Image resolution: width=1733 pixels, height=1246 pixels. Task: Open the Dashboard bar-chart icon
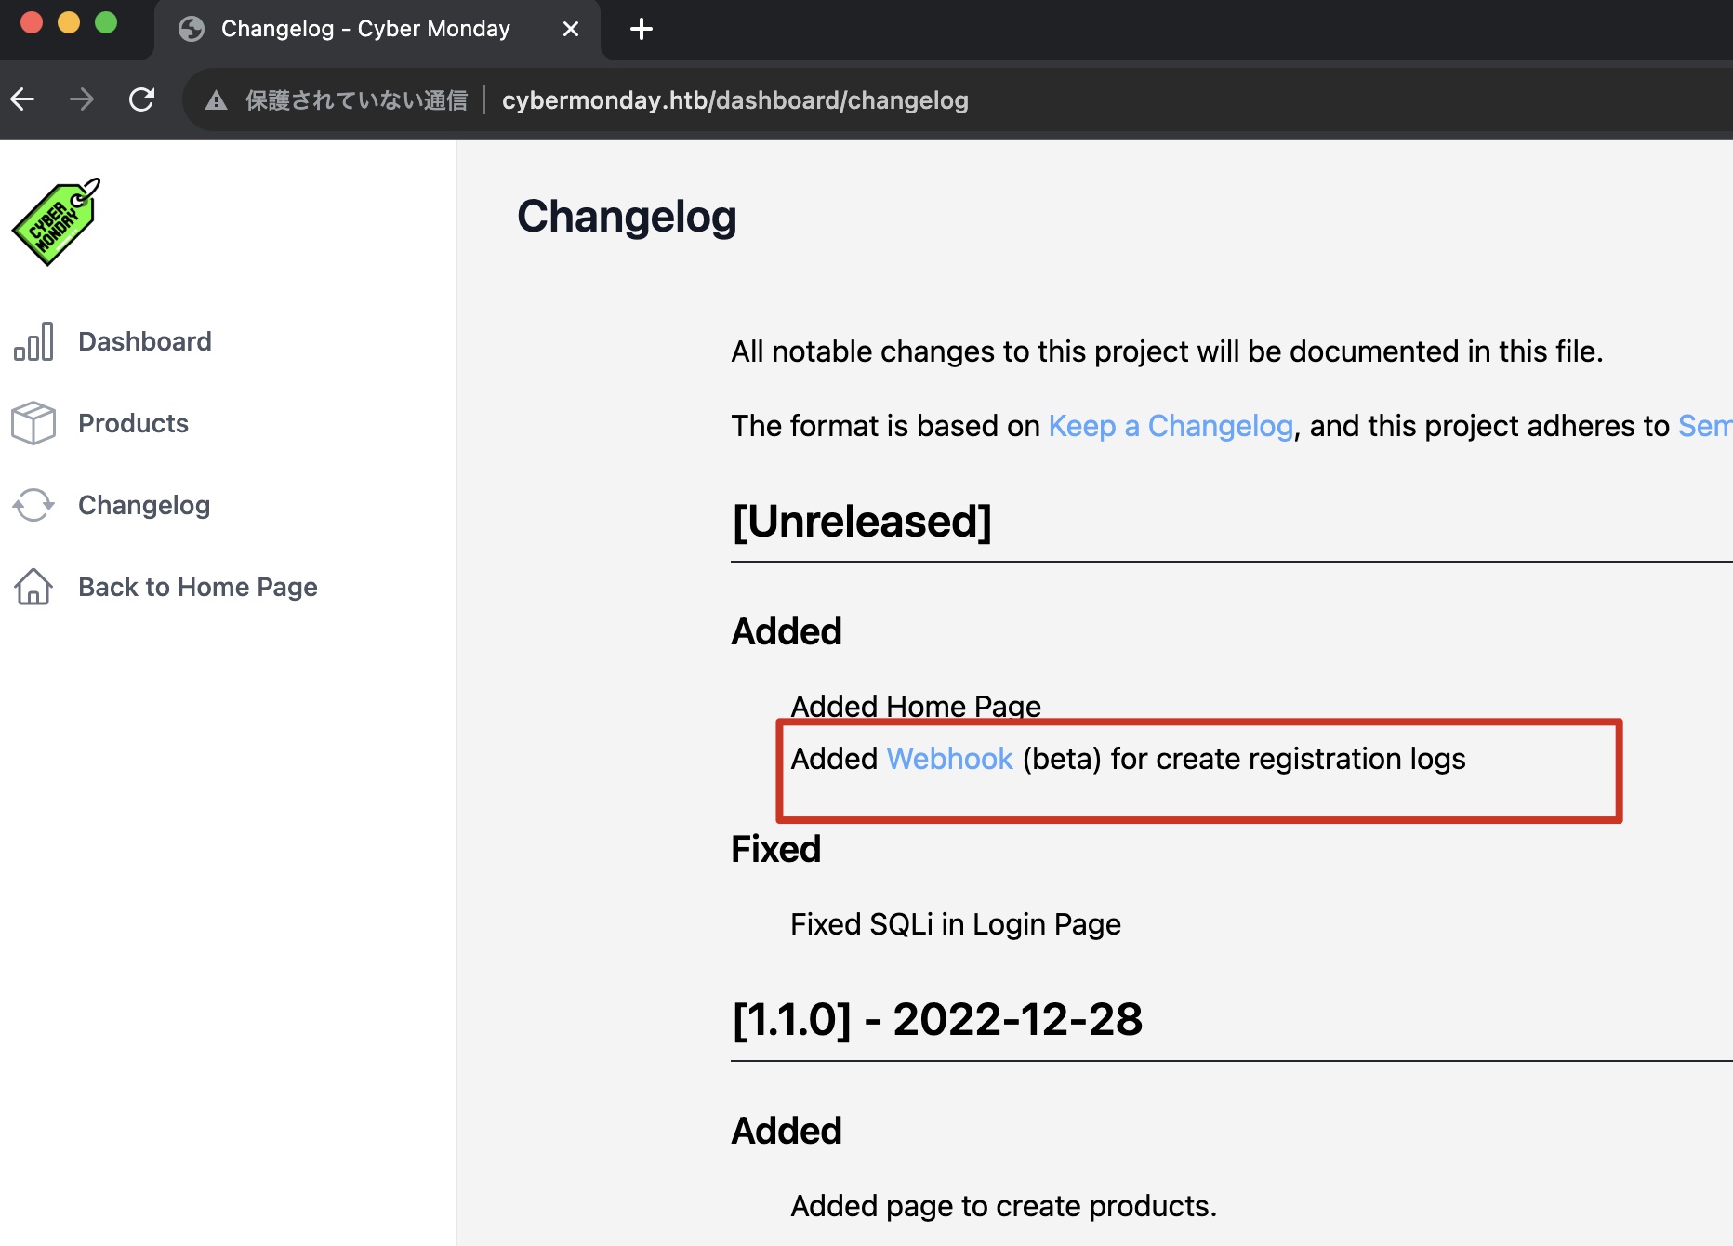(33, 341)
